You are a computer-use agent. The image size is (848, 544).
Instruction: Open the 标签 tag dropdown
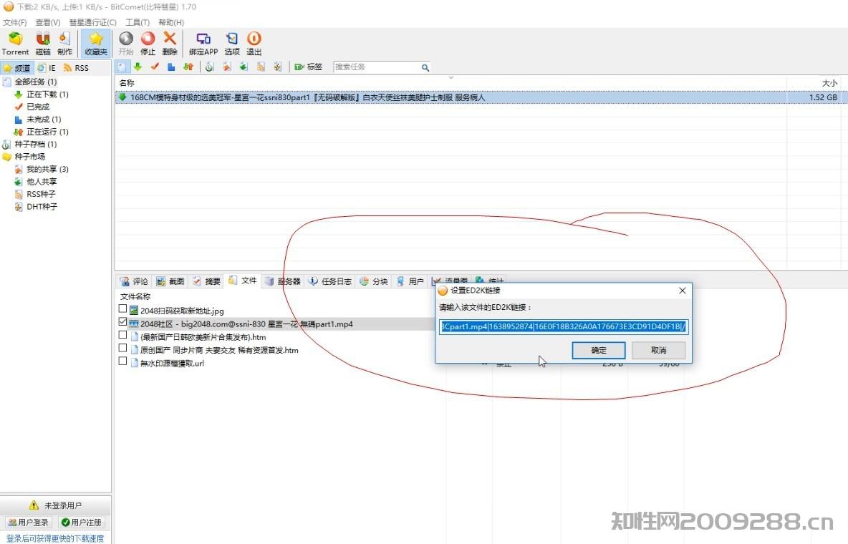pyautogui.click(x=309, y=67)
